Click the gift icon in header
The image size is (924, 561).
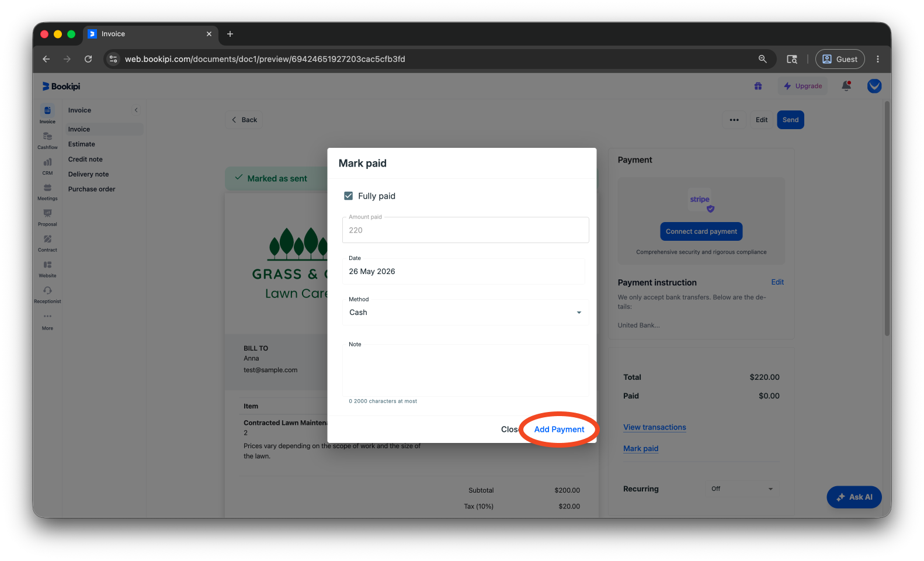click(758, 86)
